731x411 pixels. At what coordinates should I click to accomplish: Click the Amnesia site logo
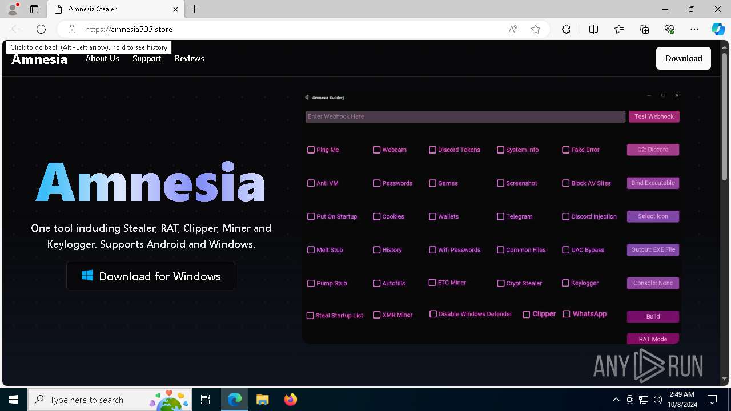coord(39,59)
